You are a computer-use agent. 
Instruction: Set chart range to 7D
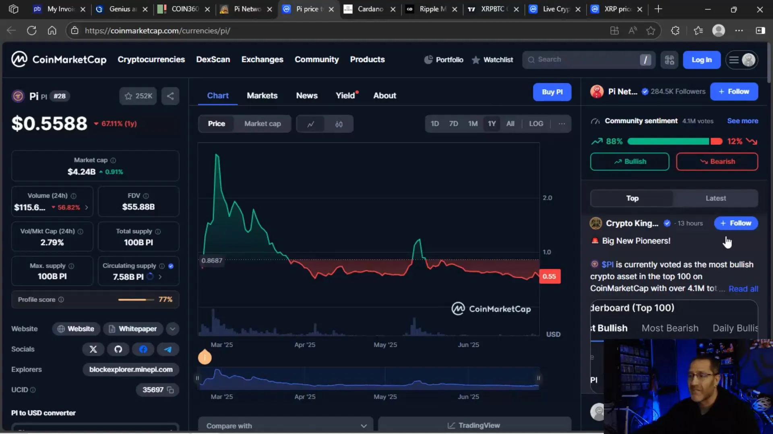tap(453, 124)
